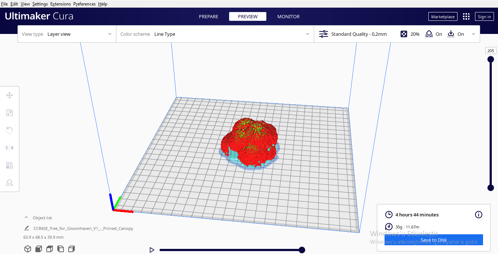Viewport: 498px width, 254px height.
Task: Select the Rotate tool
Action: tap(9, 130)
